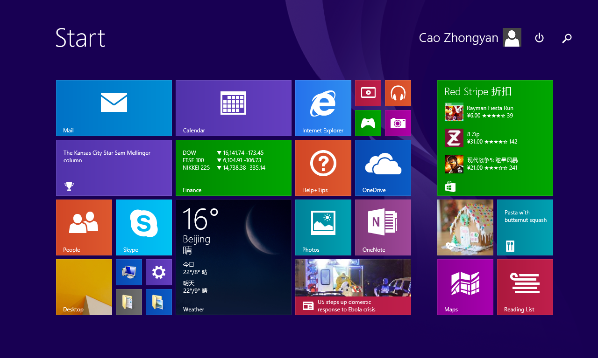Image resolution: width=598 pixels, height=358 pixels.
Task: Select Rayman Fiesta Run in Store tile
Action: pyautogui.click(x=479, y=112)
